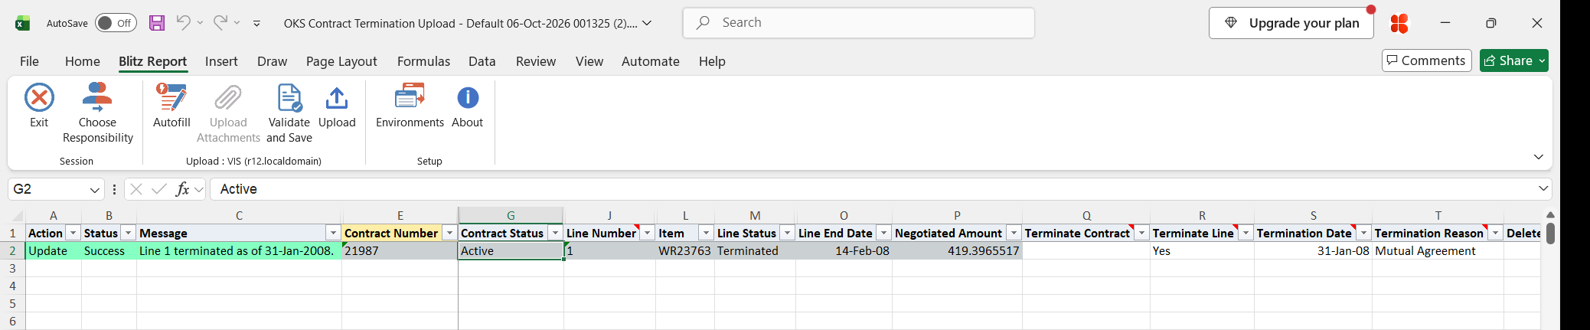The height and width of the screenshot is (330, 1590).
Task: Open Environments setup
Action: click(x=410, y=106)
